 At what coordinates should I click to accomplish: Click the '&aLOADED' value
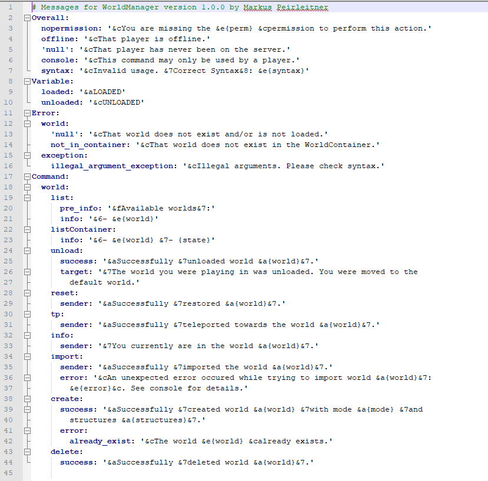102,92
